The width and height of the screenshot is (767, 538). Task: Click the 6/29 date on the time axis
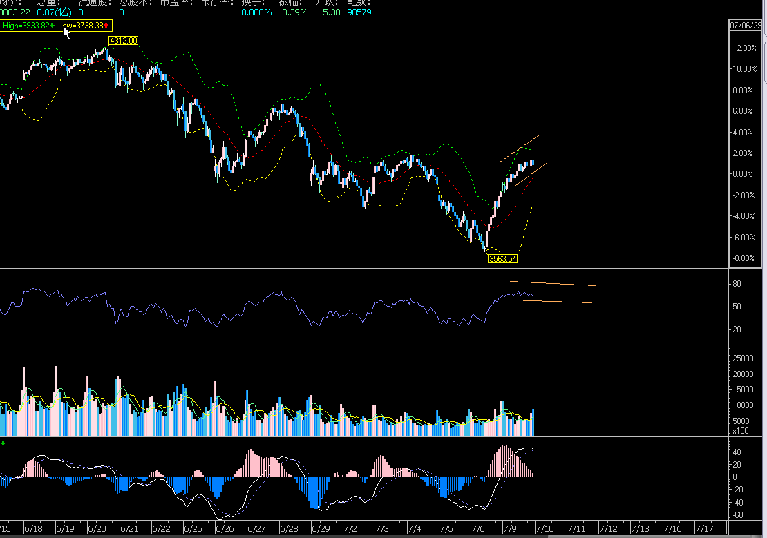tap(321, 528)
